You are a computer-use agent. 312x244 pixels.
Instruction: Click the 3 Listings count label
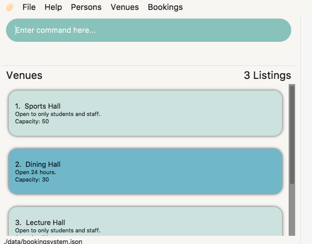(267, 75)
